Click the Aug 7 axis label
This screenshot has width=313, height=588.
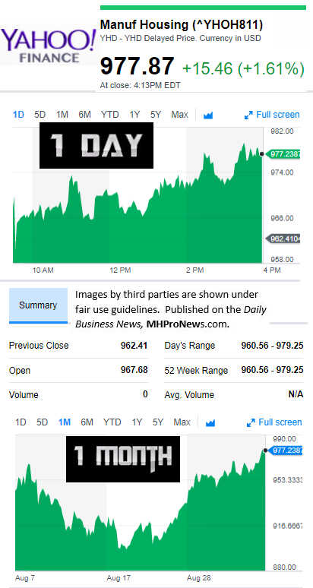(25, 578)
